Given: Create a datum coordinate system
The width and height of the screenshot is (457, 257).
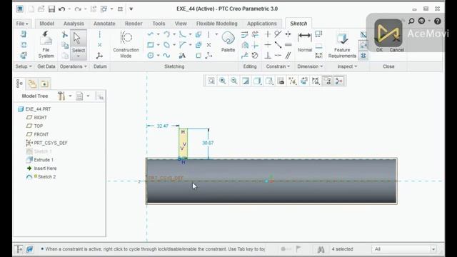Looking at the screenshot, I should pos(99,56).
